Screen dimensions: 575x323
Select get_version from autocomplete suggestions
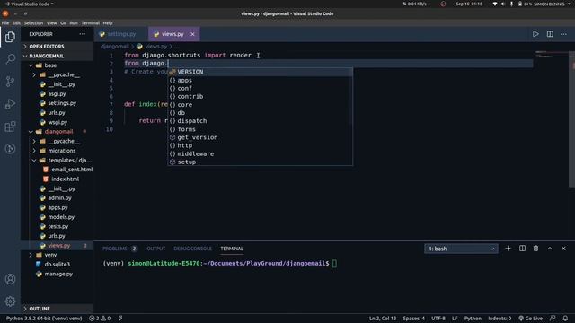click(260, 137)
